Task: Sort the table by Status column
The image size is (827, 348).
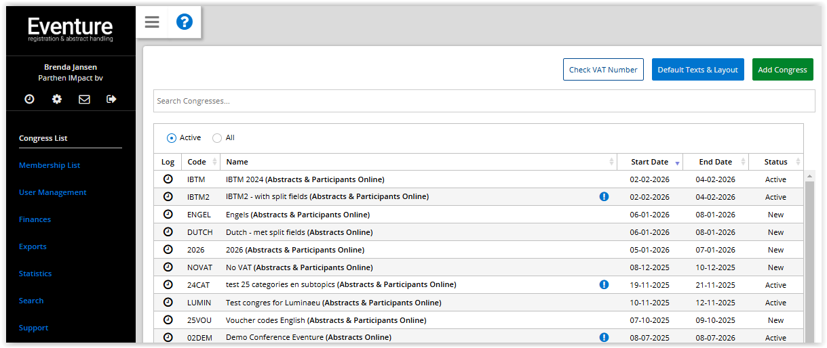Action: pos(776,162)
